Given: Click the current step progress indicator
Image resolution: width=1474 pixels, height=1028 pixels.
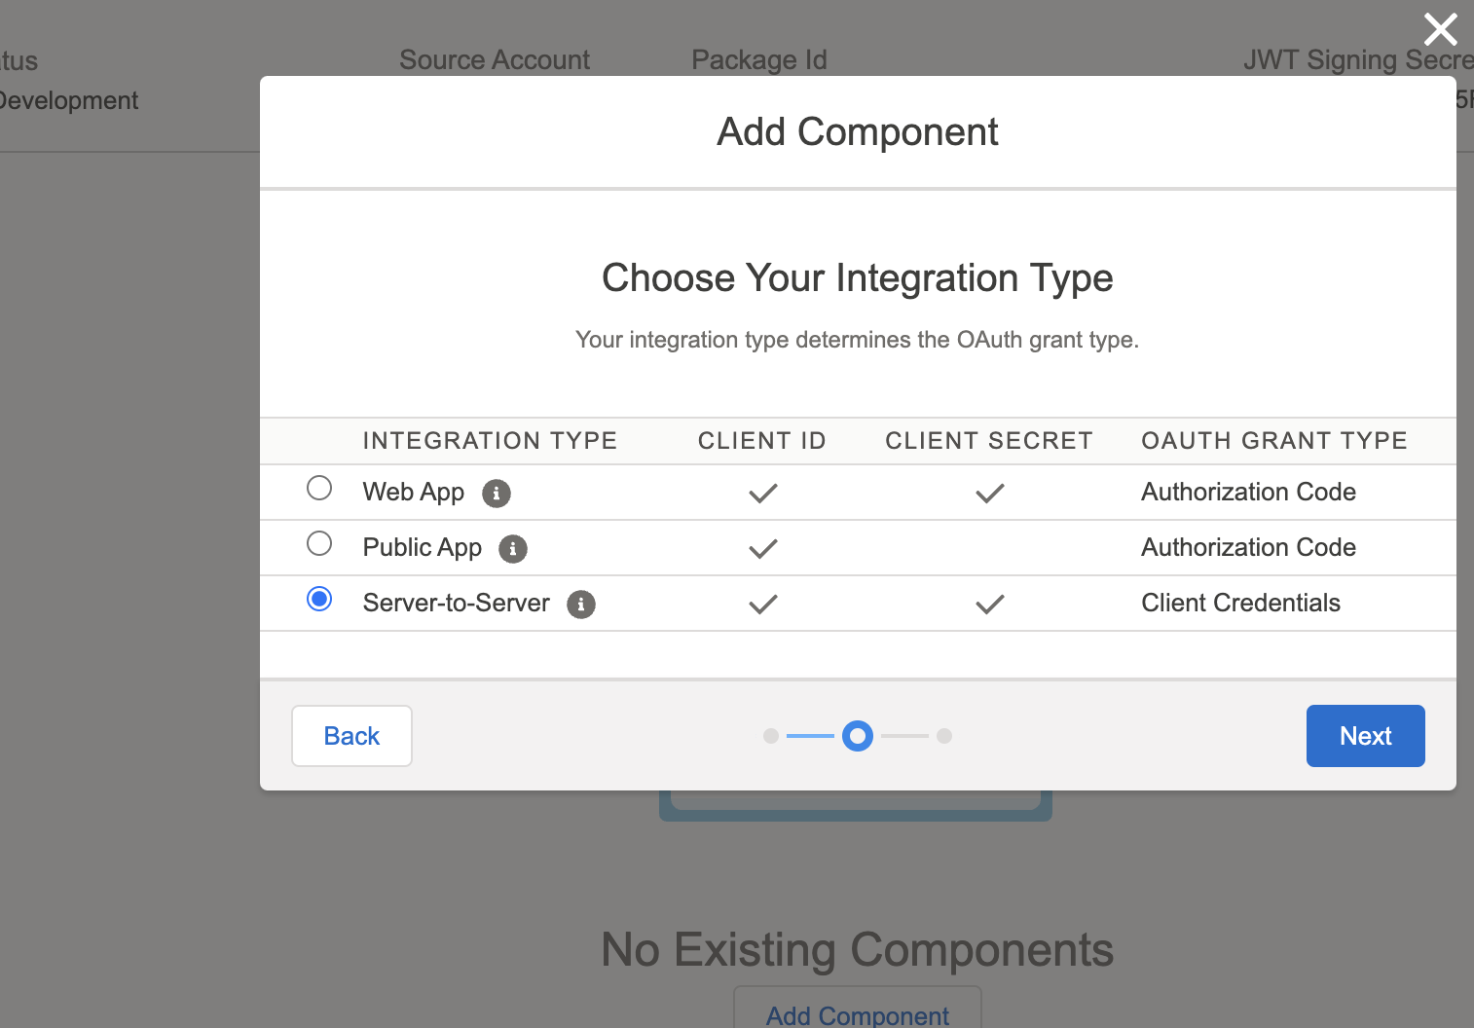Looking at the screenshot, I should 858,736.
